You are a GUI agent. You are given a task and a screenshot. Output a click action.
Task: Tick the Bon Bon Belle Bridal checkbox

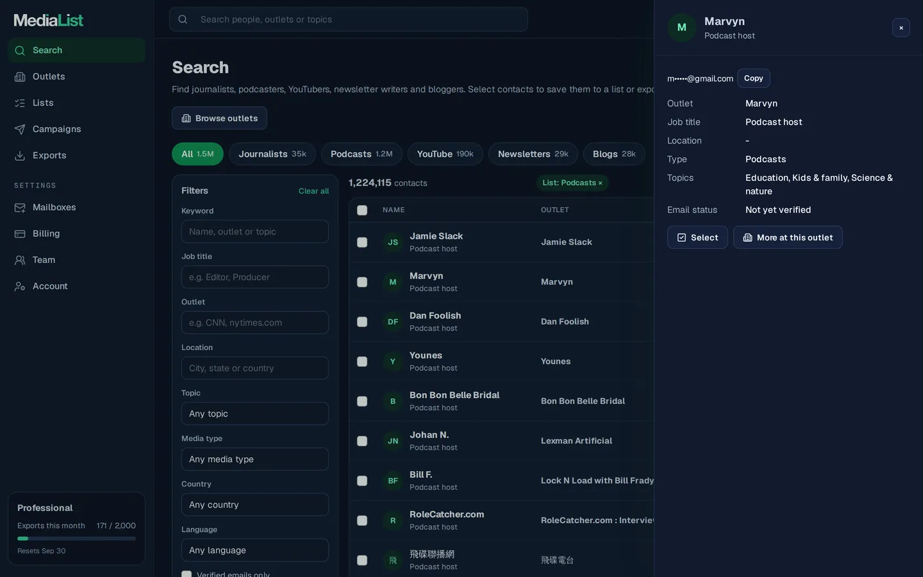coord(362,401)
